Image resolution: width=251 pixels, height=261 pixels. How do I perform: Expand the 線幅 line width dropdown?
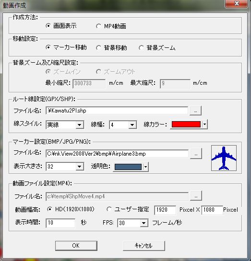(x=123, y=125)
